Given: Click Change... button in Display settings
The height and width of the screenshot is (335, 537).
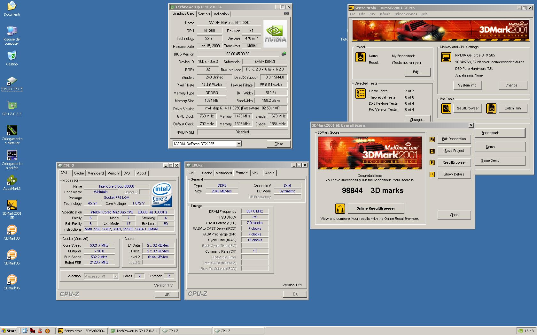Looking at the screenshot, I should [513, 86].
